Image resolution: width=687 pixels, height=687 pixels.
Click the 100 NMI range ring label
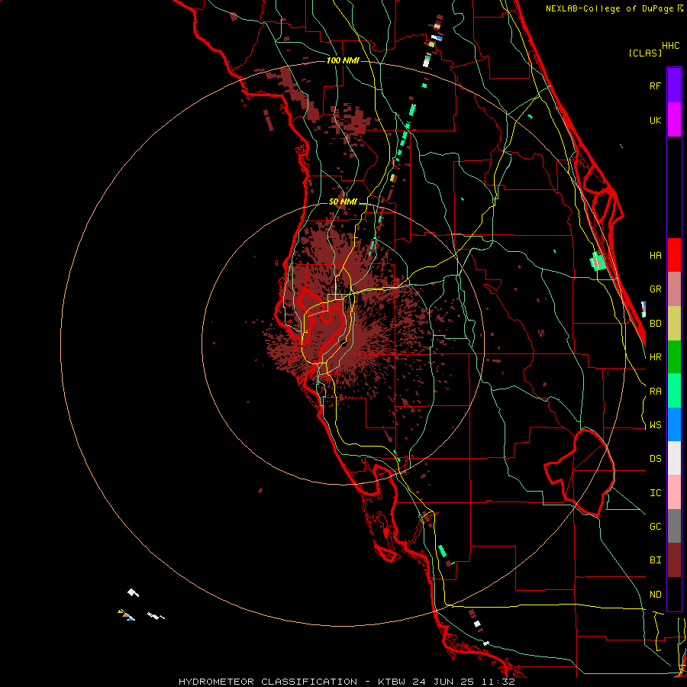tap(343, 60)
